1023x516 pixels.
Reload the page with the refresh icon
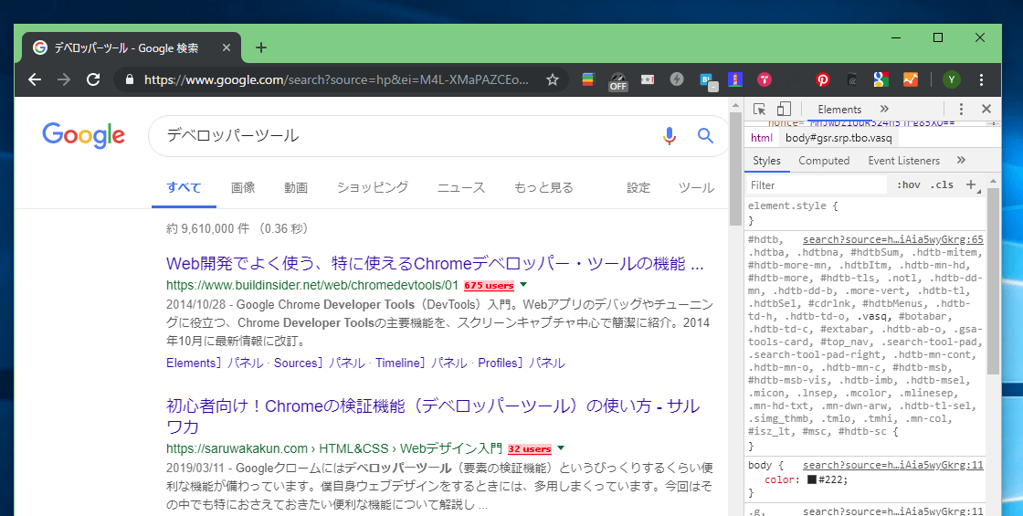pos(93,79)
